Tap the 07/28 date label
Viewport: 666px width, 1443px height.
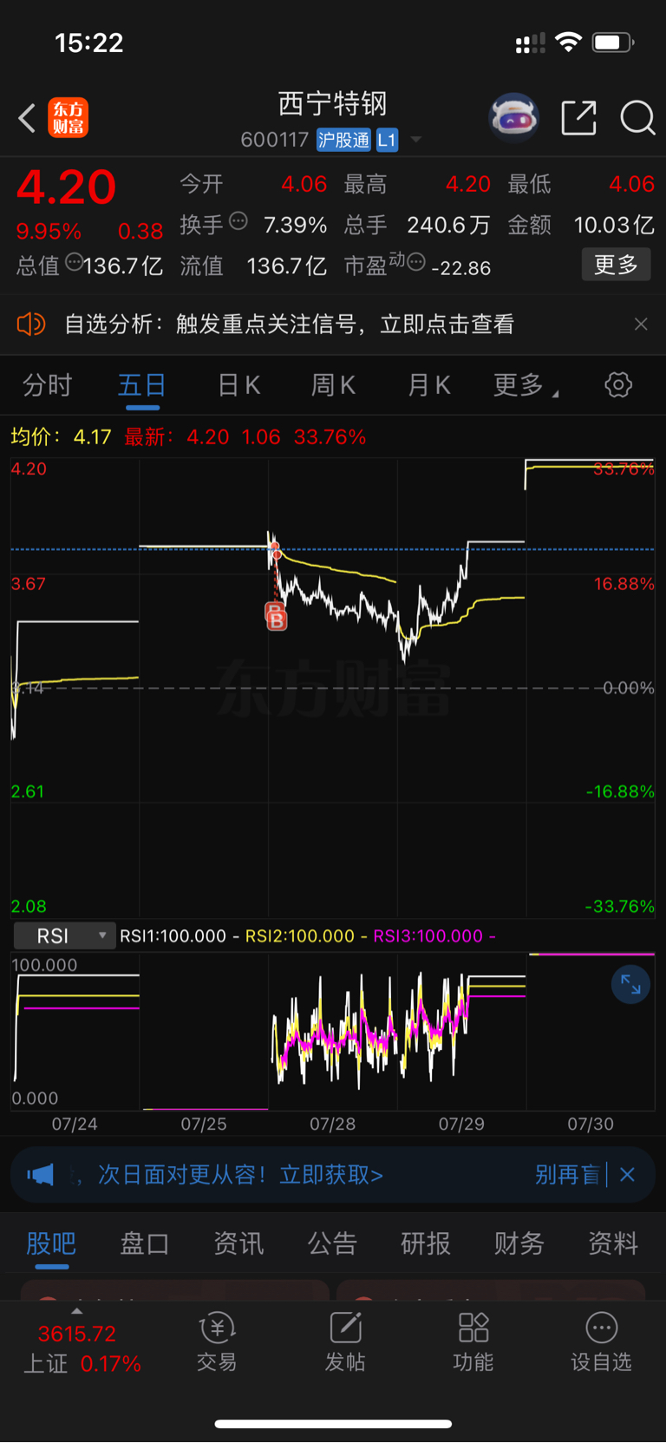333,1125
